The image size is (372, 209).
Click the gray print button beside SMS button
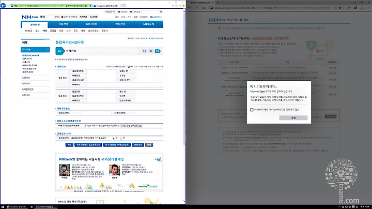point(149,145)
